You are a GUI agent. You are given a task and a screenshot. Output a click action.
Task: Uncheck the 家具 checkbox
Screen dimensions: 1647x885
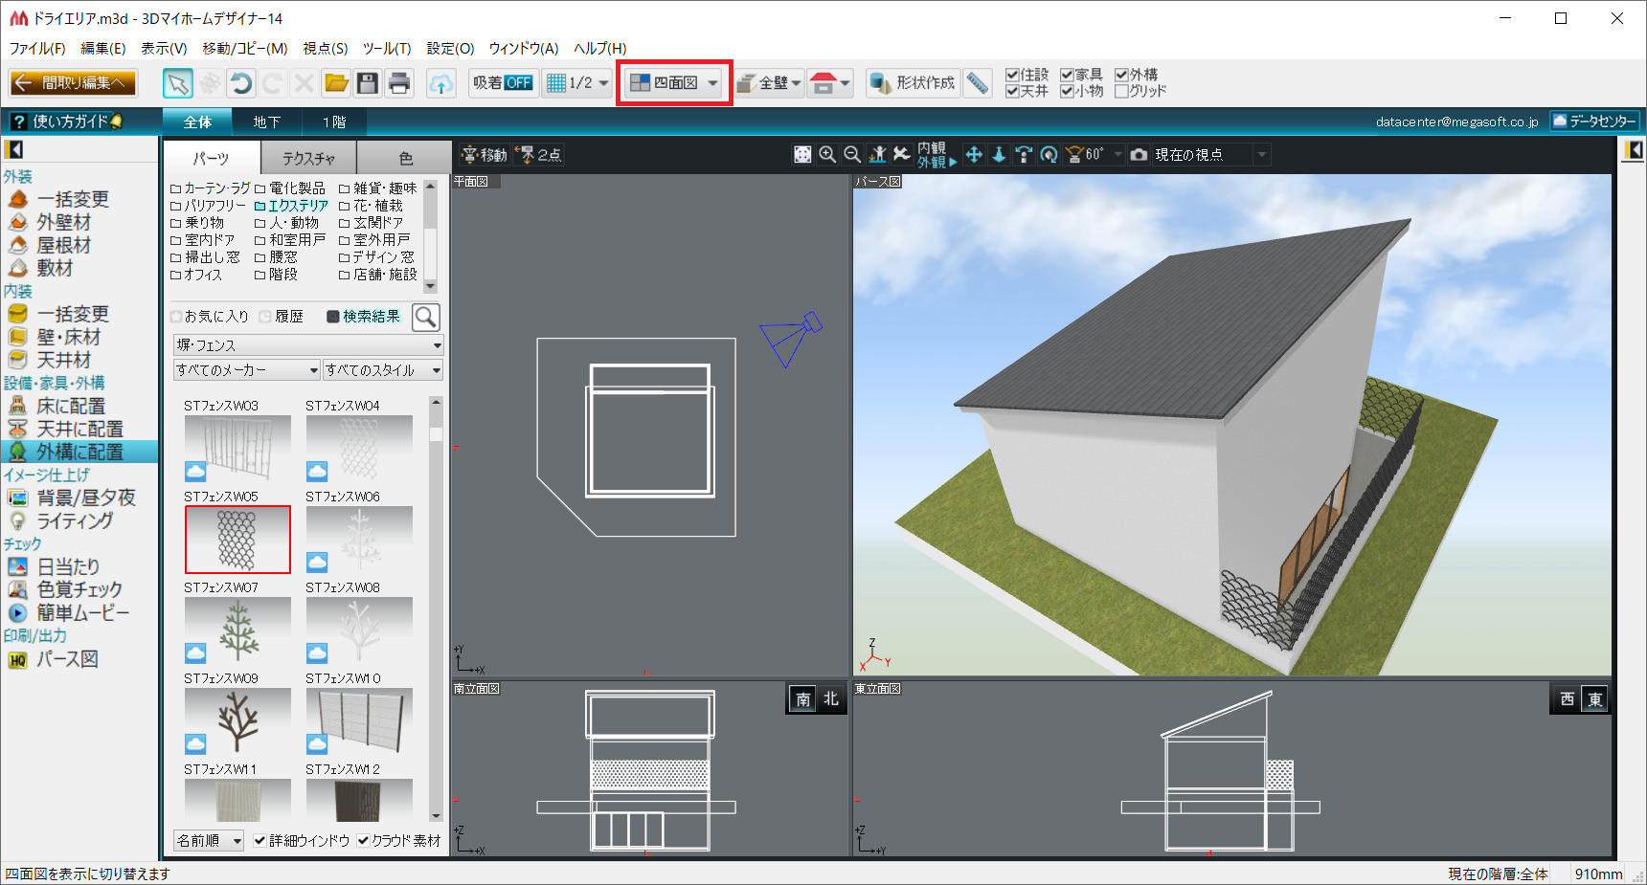click(x=1067, y=75)
